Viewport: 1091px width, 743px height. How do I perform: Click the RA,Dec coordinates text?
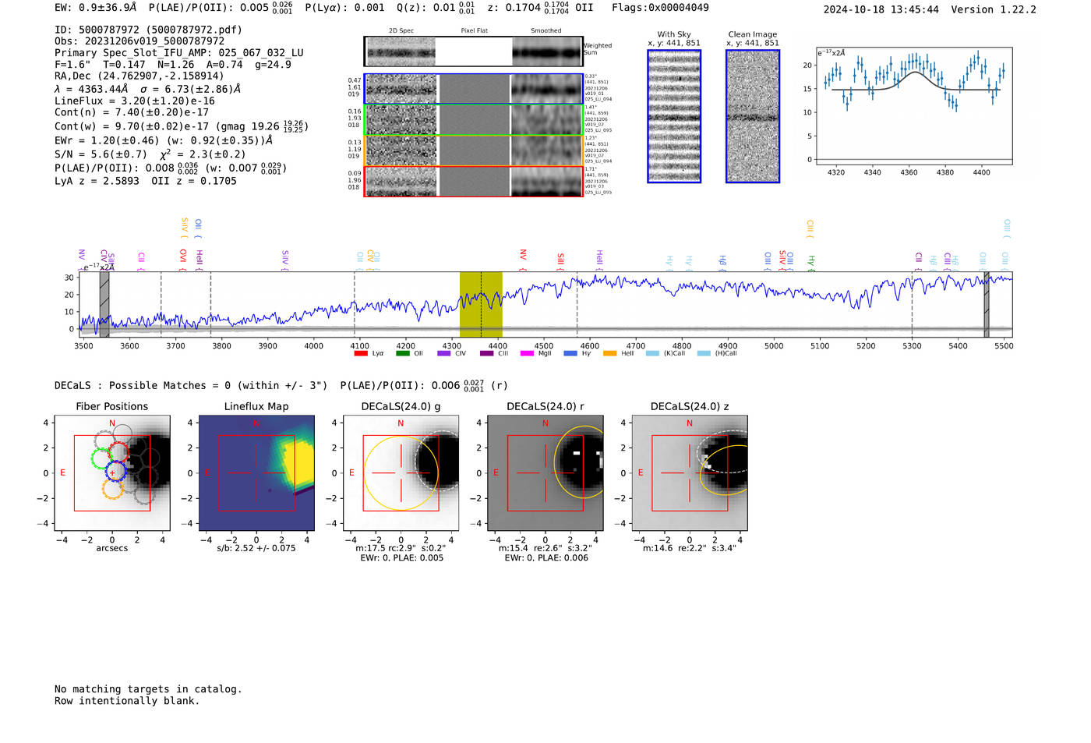pyautogui.click(x=139, y=76)
